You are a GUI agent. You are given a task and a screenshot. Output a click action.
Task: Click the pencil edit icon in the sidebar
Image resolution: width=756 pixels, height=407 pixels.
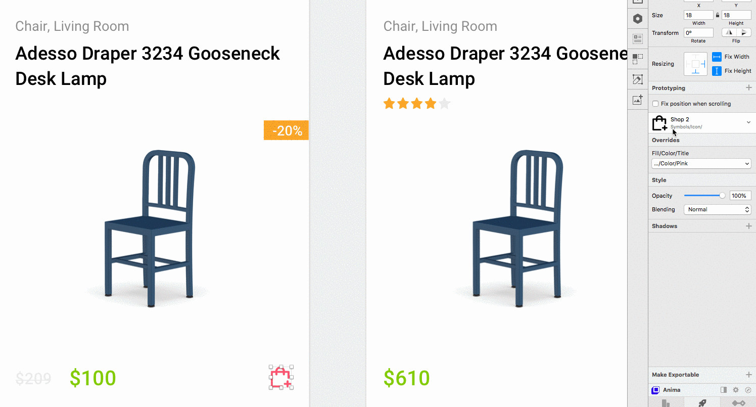tap(637, 79)
